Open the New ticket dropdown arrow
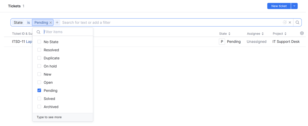 pos(294,6)
